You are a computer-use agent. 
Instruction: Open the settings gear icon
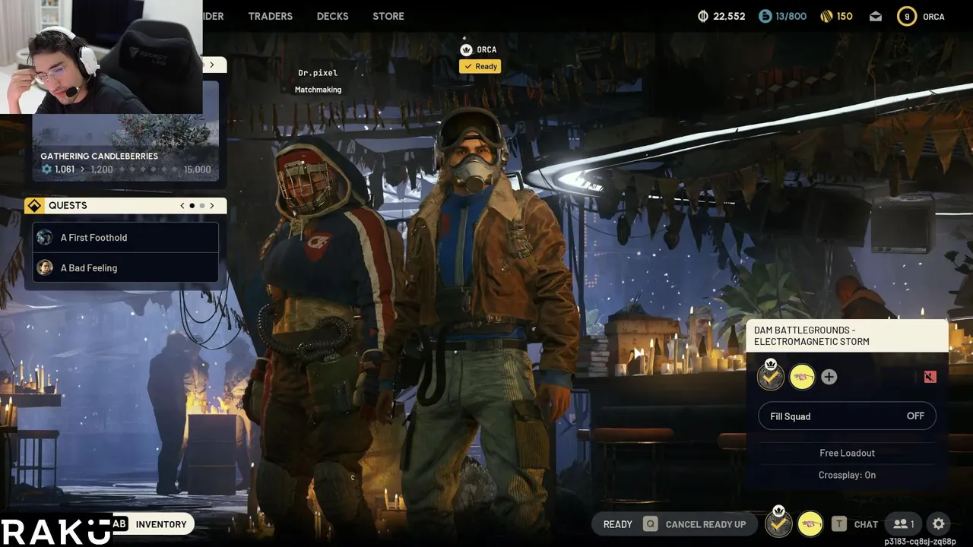(x=938, y=524)
